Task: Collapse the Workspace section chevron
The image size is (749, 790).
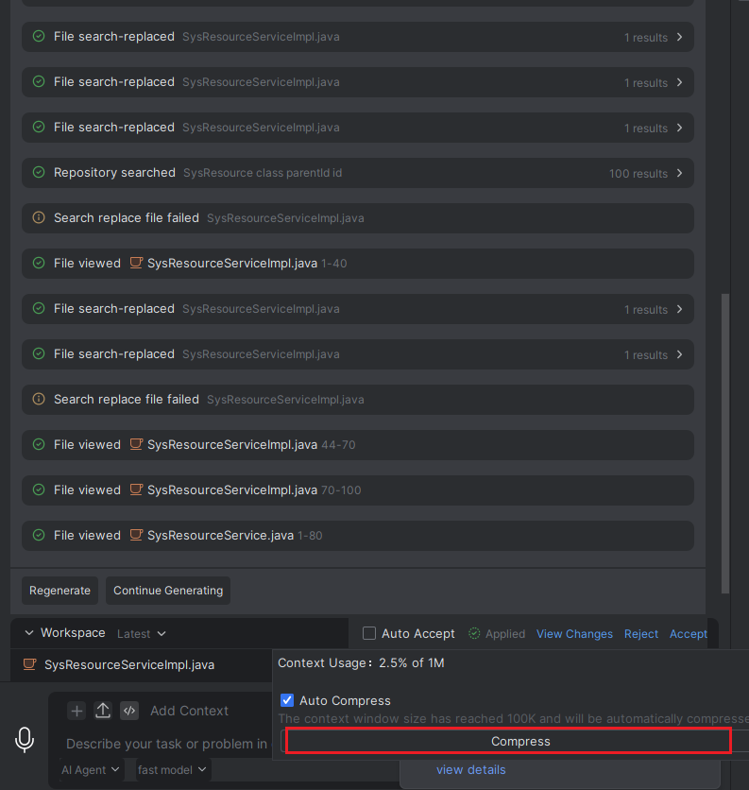Action: 29,633
